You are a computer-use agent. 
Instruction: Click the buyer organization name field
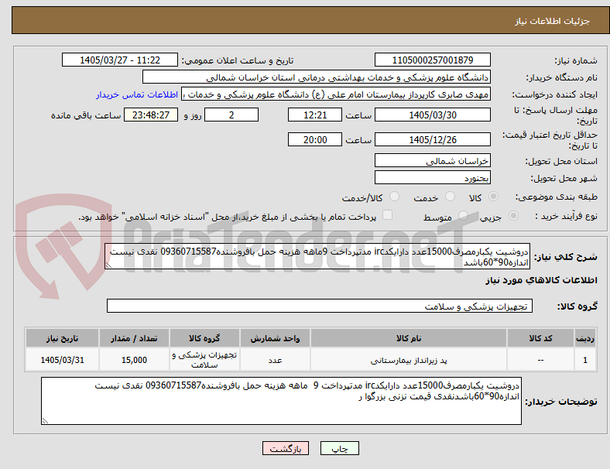(x=317, y=77)
